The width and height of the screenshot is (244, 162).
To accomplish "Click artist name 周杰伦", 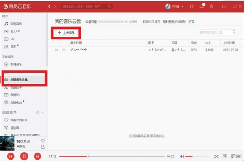I will [x=21, y=146].
